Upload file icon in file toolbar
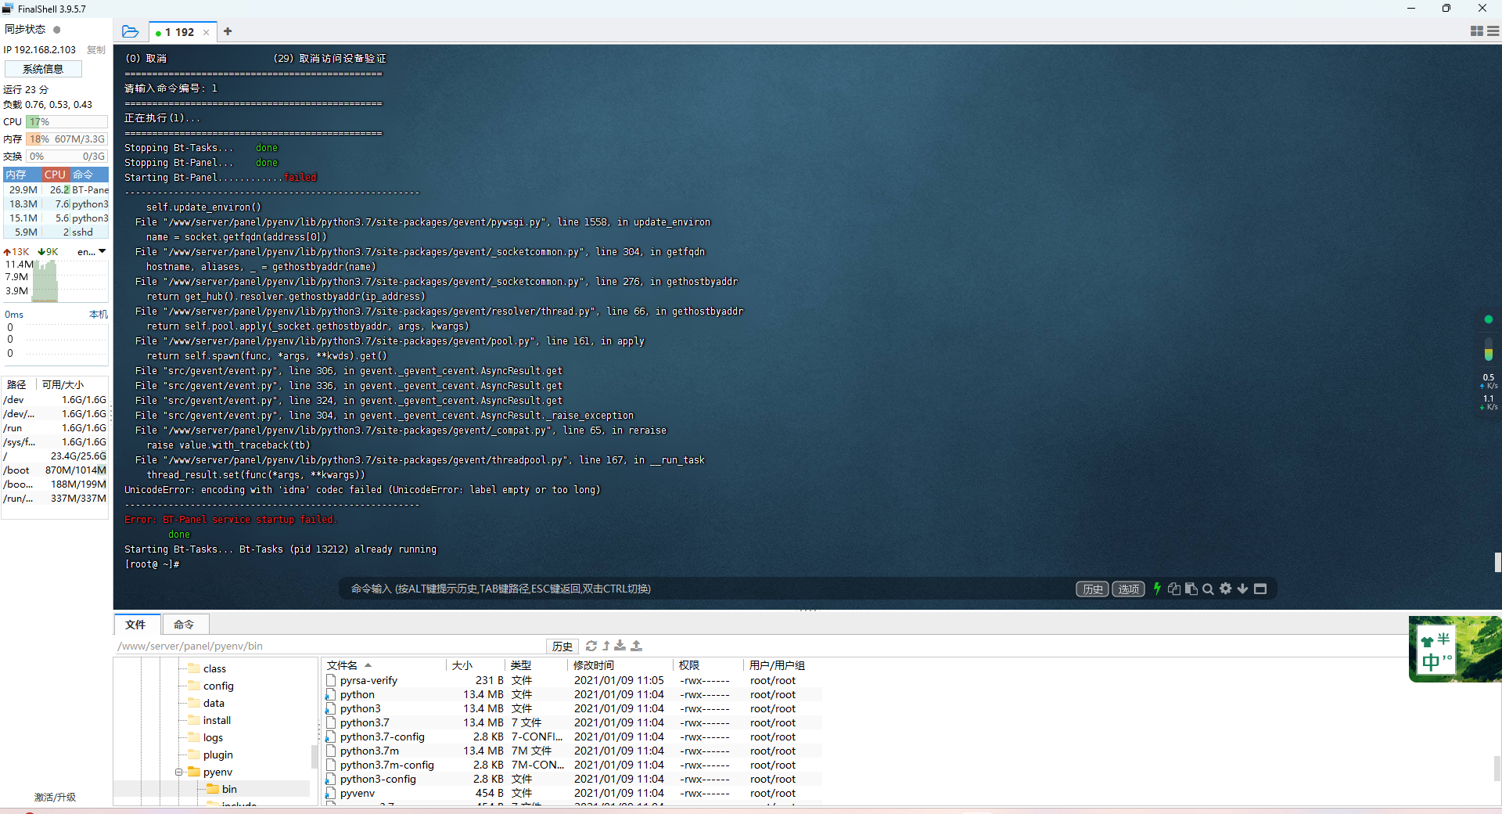The height and width of the screenshot is (814, 1502). 637,646
